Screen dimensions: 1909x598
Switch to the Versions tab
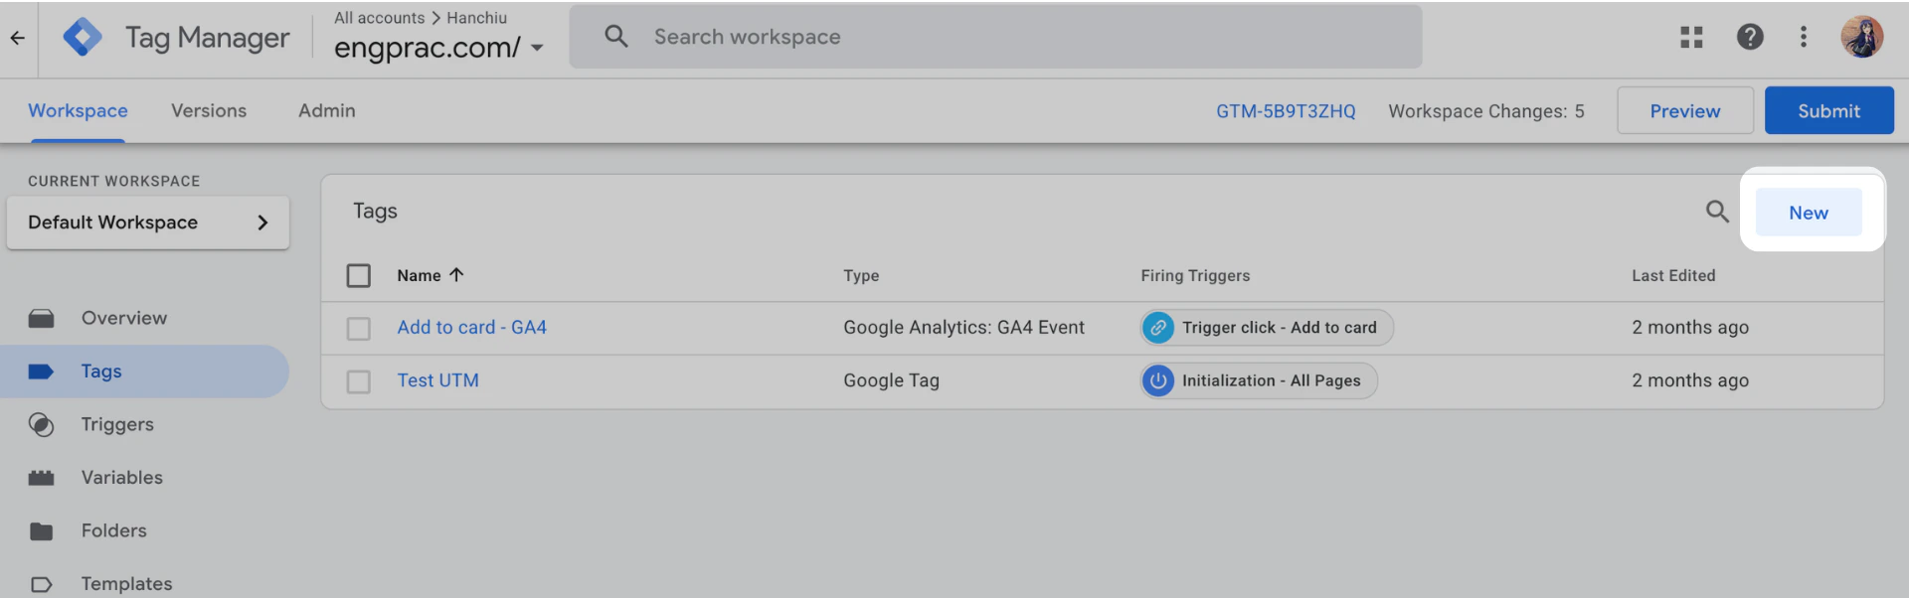point(209,110)
